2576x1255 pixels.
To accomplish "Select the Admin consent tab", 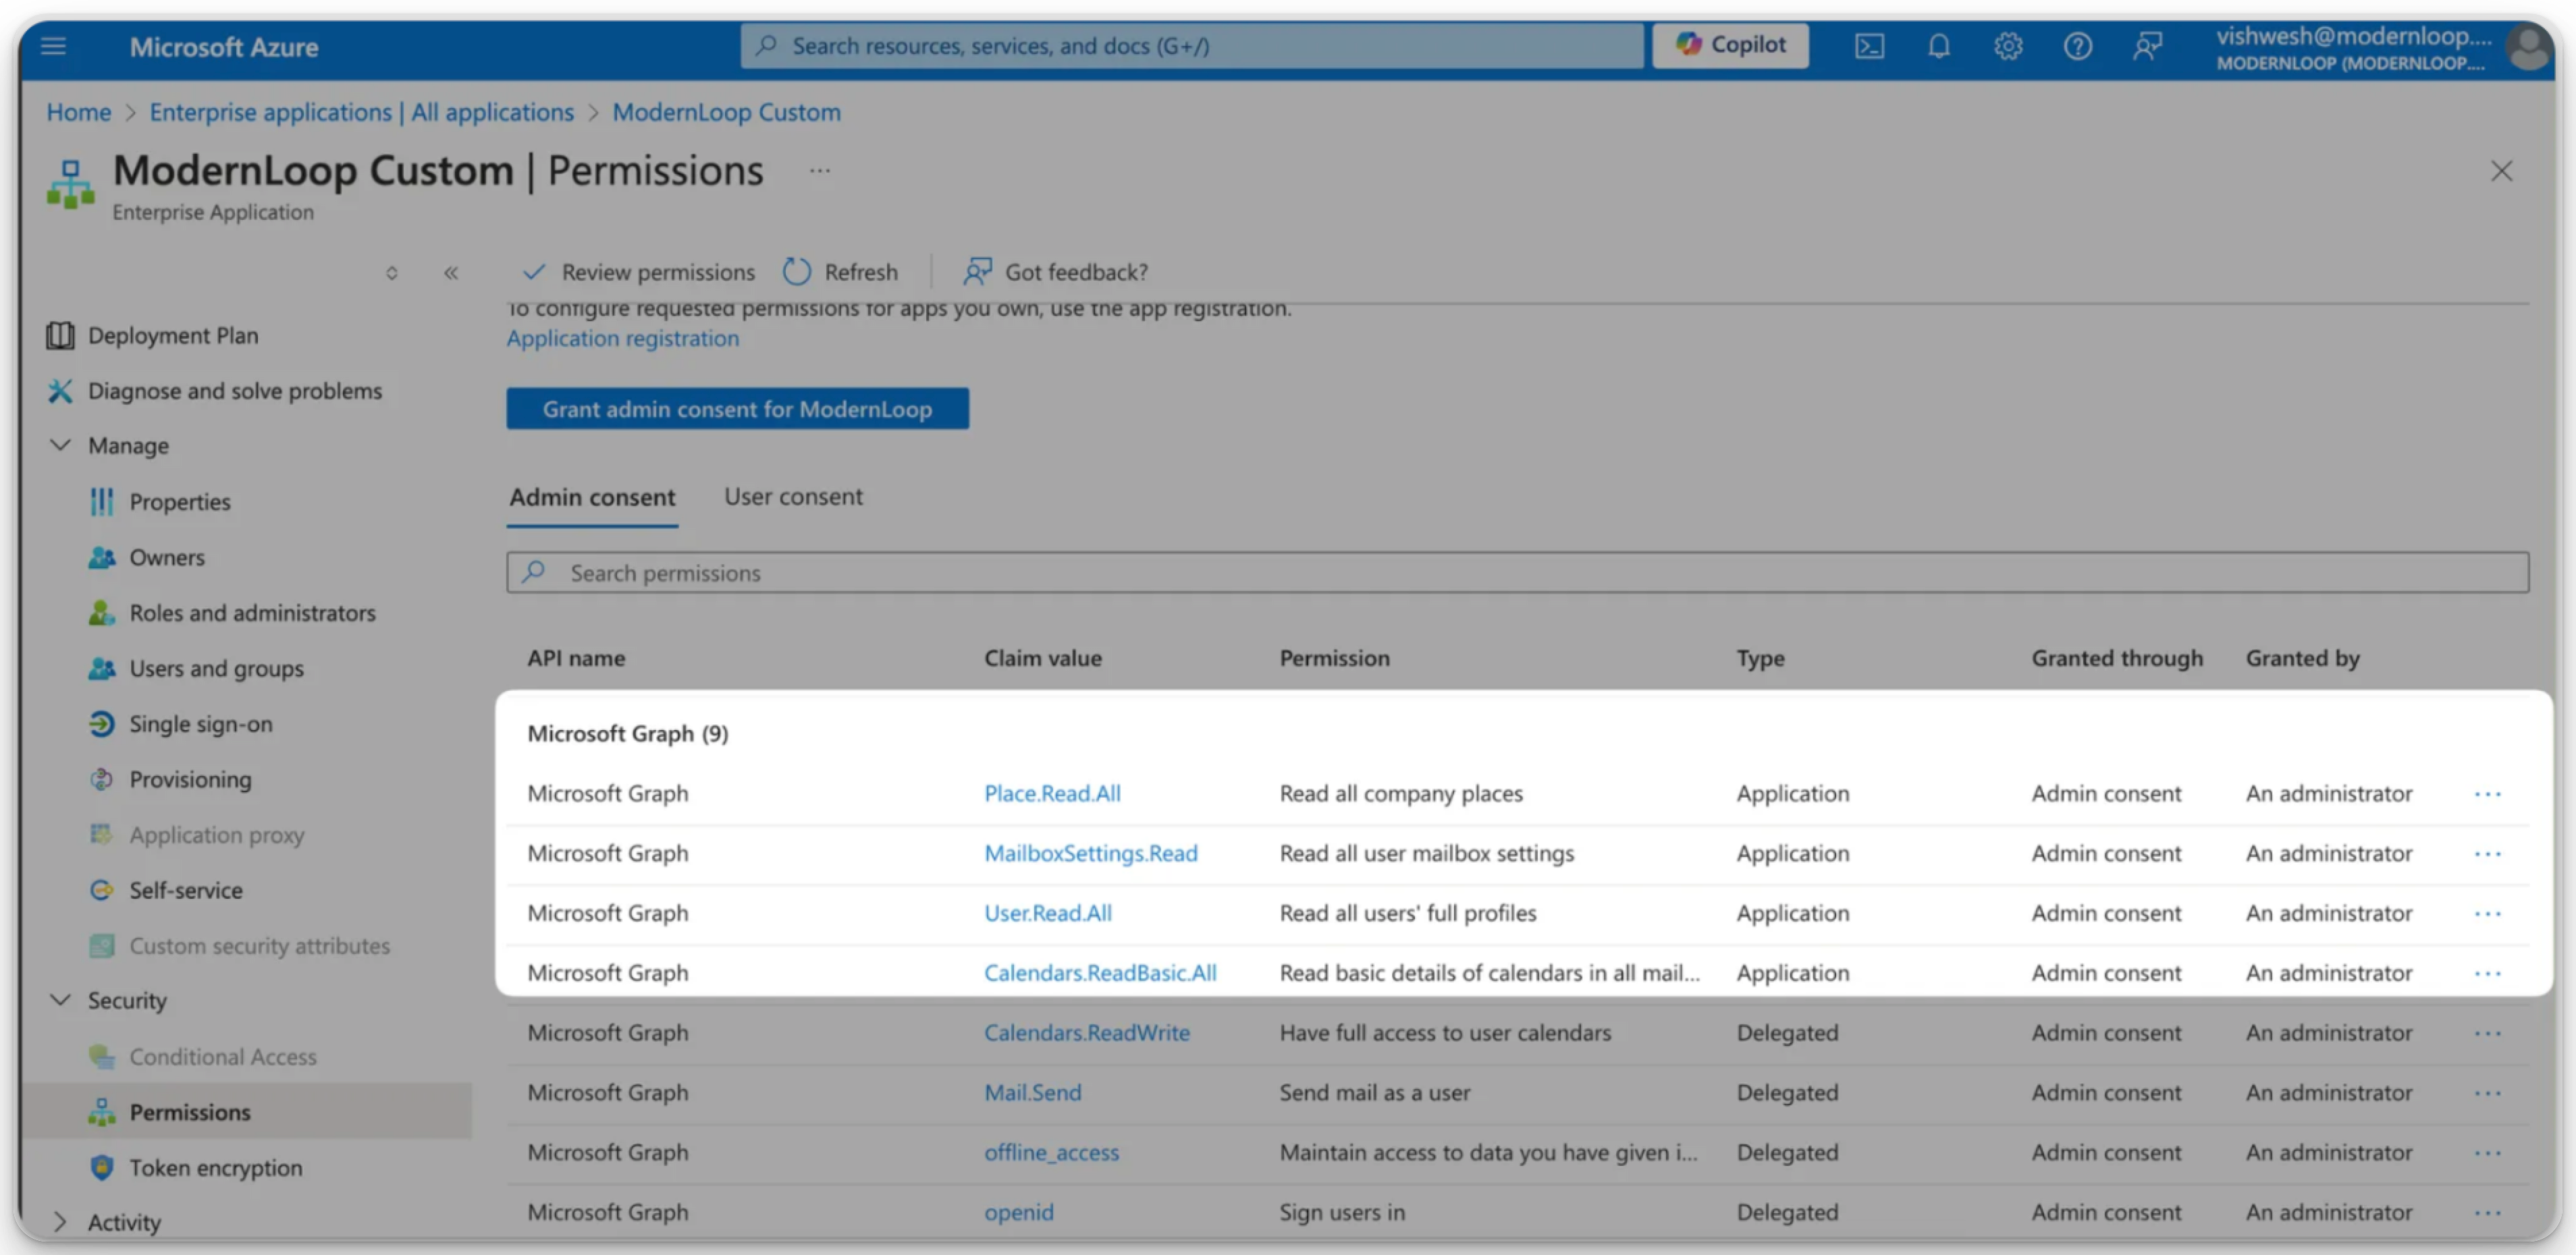I will tap(593, 497).
